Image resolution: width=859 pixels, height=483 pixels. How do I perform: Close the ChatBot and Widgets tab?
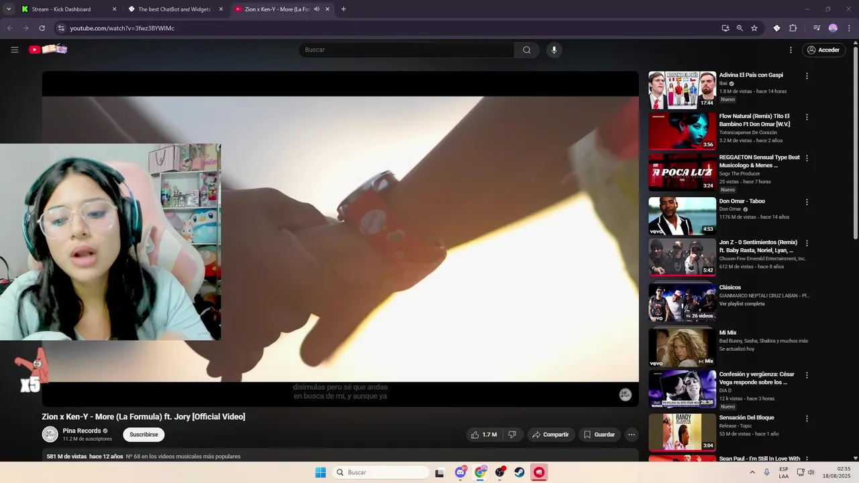pos(221,9)
